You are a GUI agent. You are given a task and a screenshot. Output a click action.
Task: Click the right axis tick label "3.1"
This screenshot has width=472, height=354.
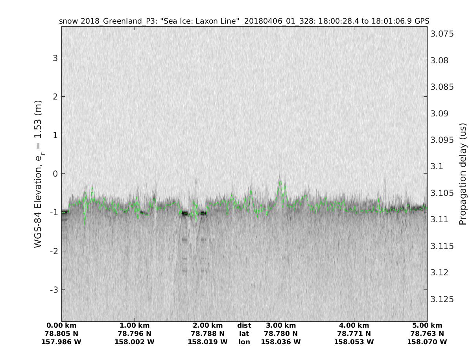coord(437,166)
